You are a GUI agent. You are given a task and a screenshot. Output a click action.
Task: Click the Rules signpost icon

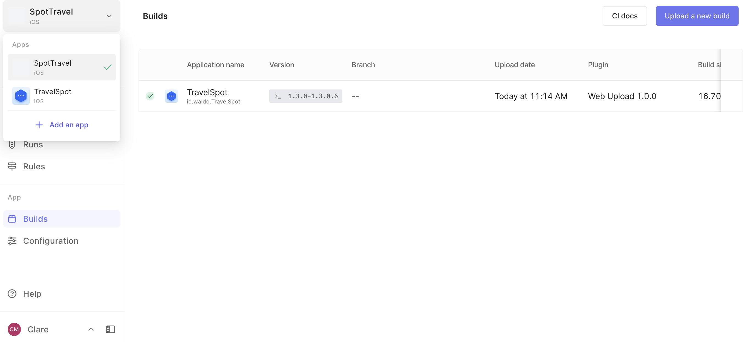click(x=12, y=166)
